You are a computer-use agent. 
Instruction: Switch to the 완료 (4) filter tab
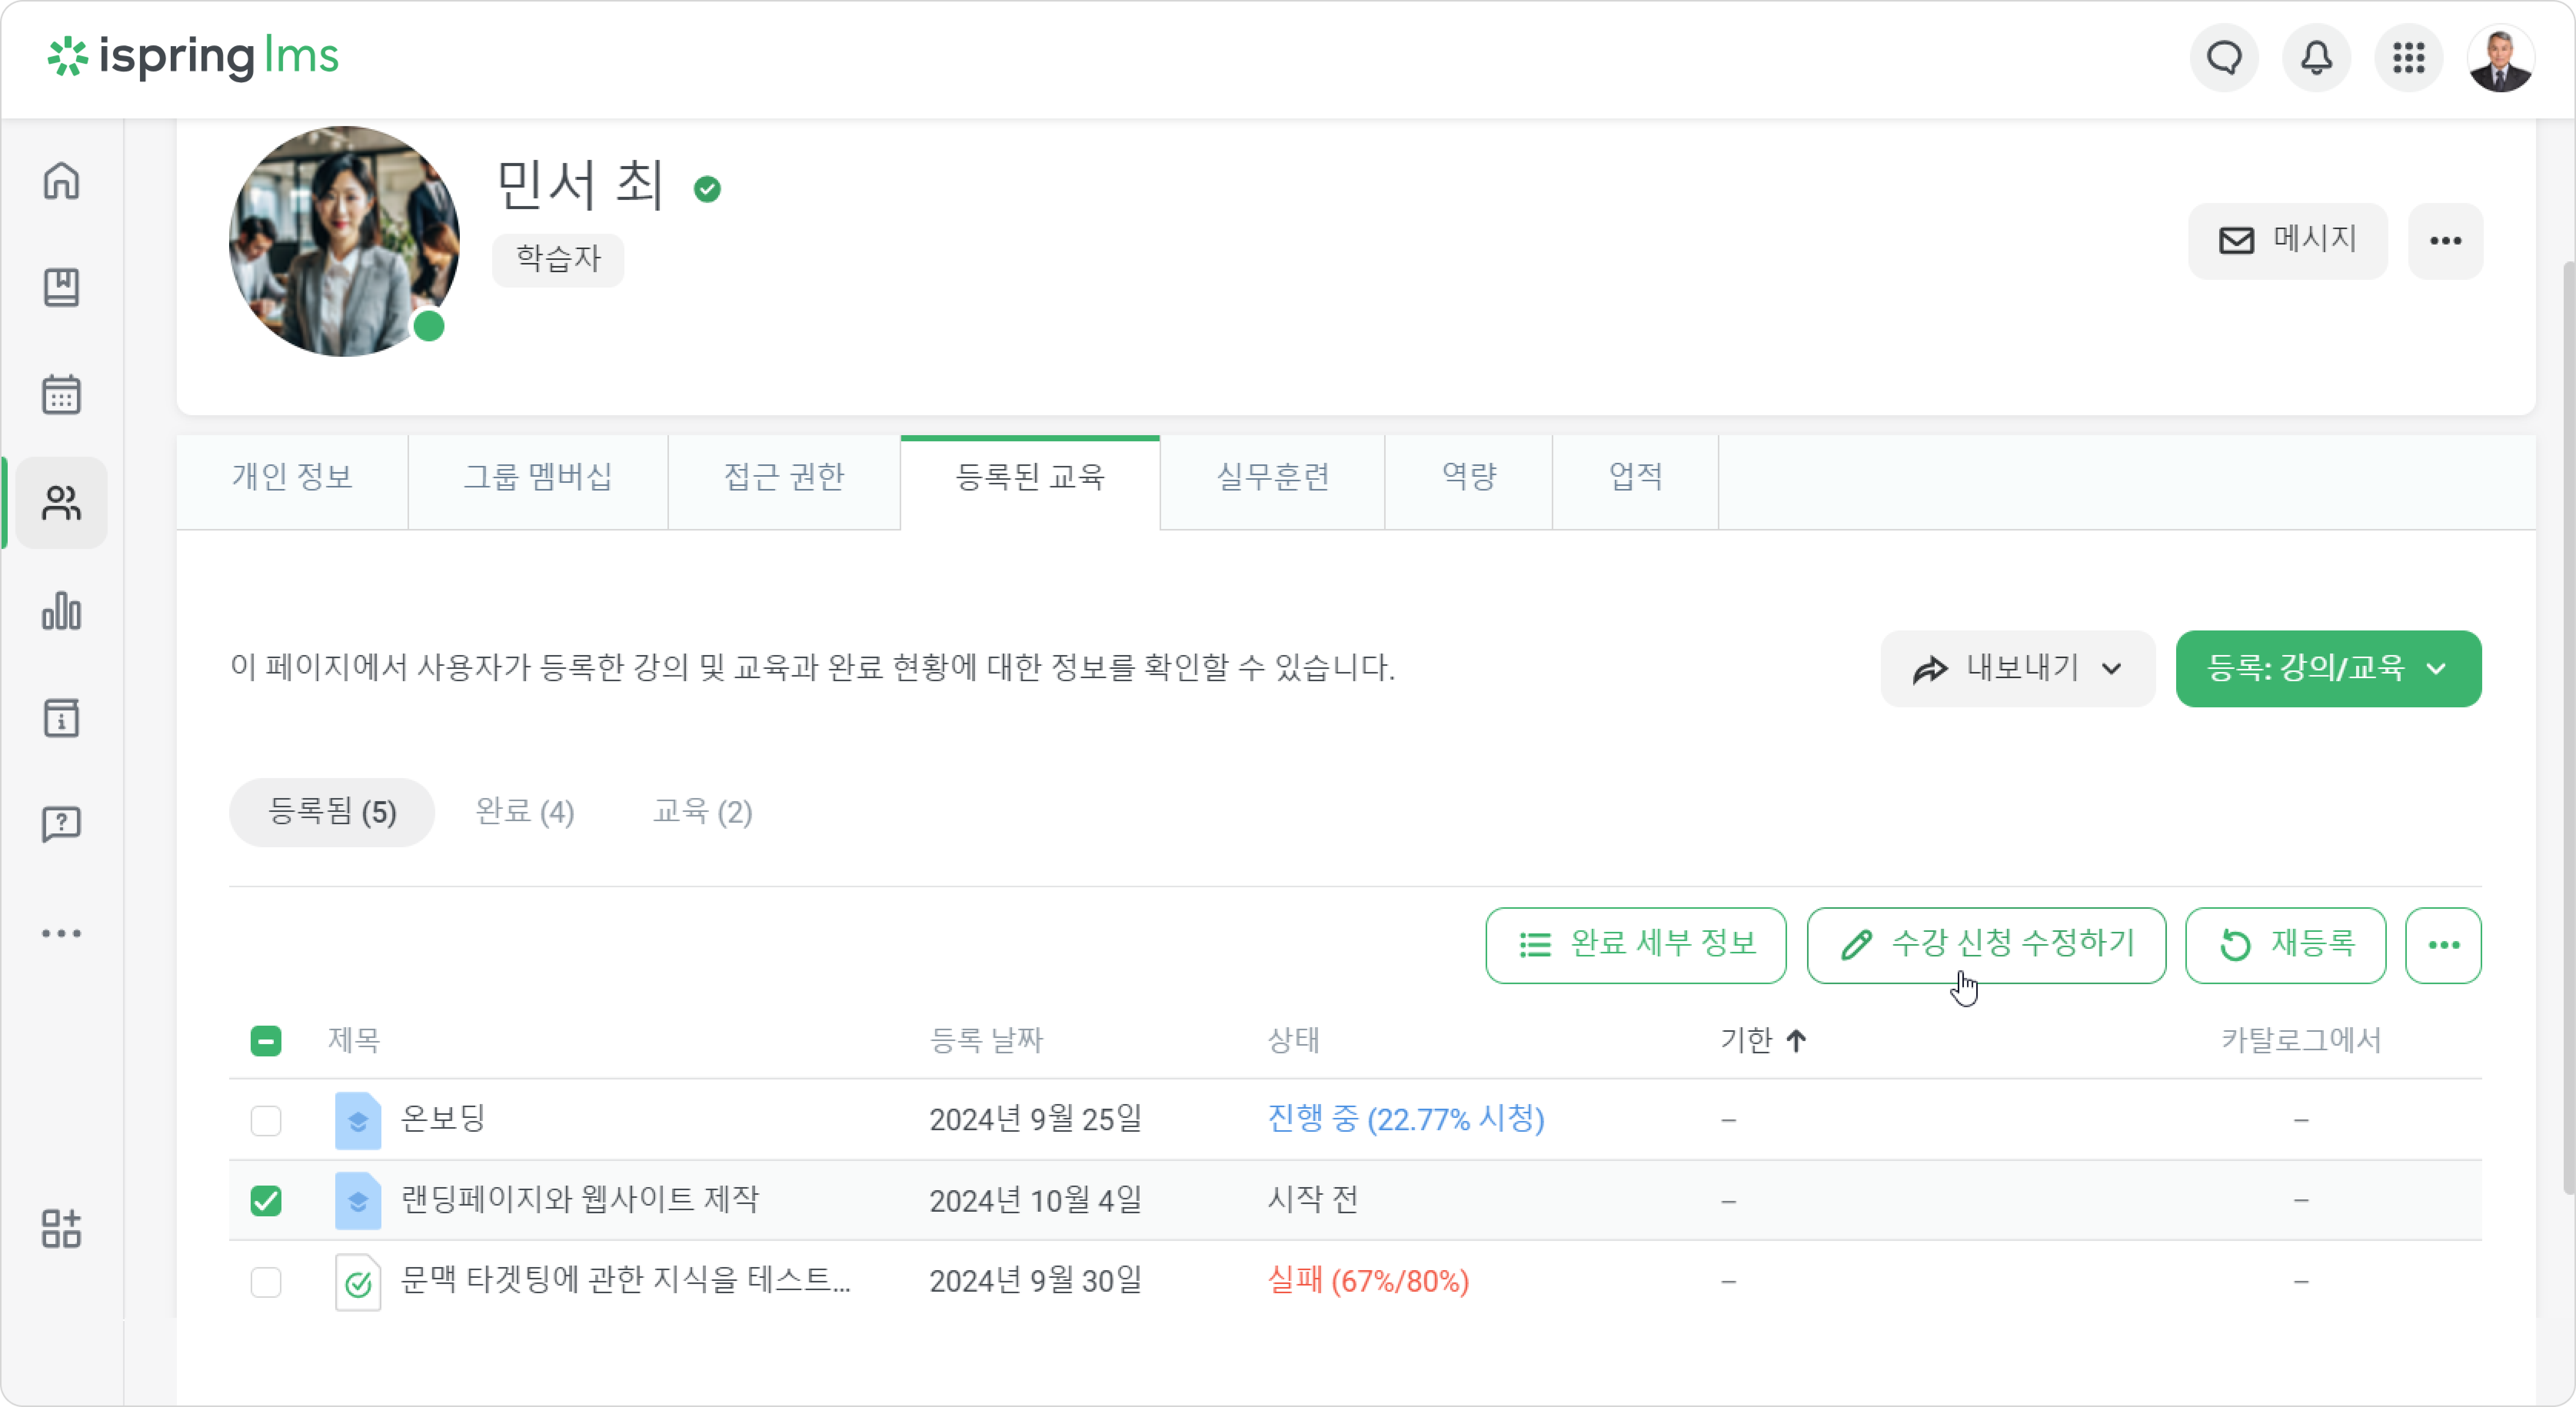point(525,812)
